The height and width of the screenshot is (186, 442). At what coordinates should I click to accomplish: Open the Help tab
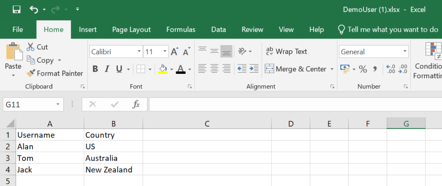(x=316, y=30)
